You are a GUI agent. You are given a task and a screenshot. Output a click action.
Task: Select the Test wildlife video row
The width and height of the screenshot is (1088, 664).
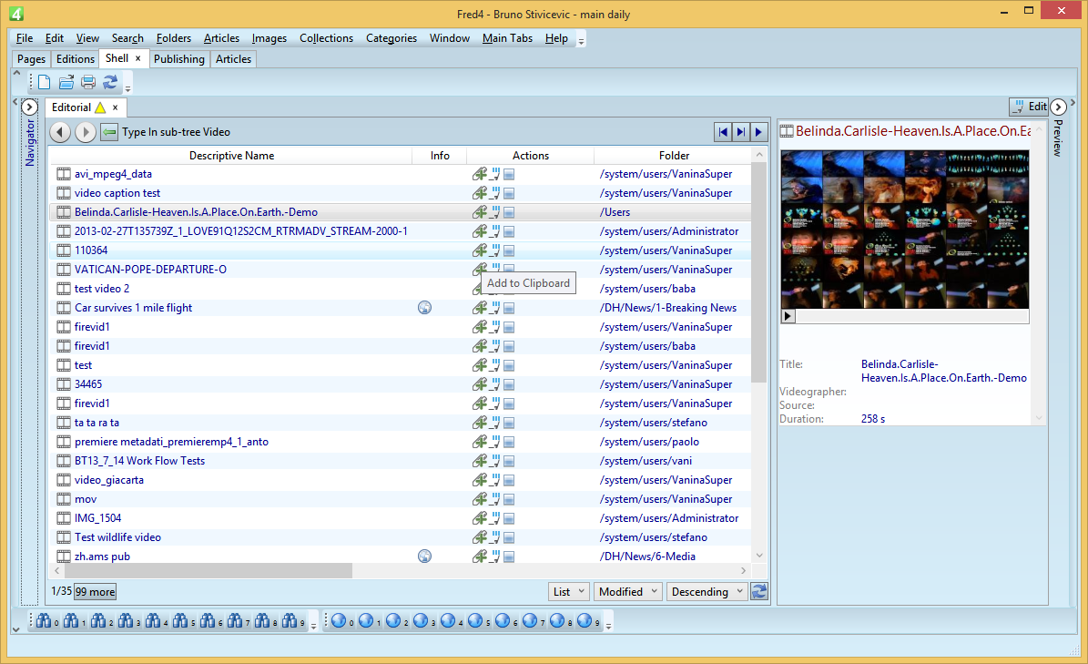(401, 537)
